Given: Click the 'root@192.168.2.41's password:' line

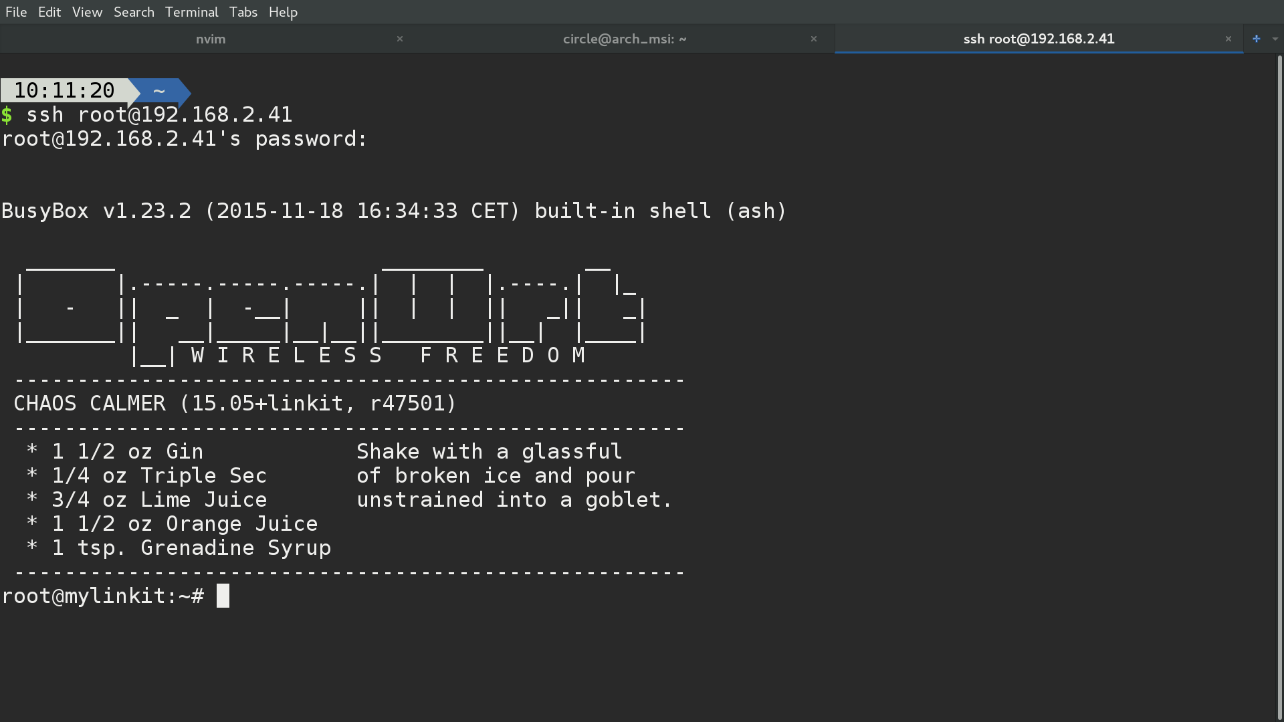Looking at the screenshot, I should point(185,138).
